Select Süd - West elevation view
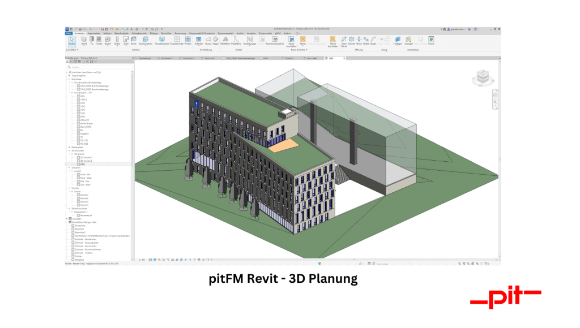This screenshot has width=580, height=328. click(85, 185)
